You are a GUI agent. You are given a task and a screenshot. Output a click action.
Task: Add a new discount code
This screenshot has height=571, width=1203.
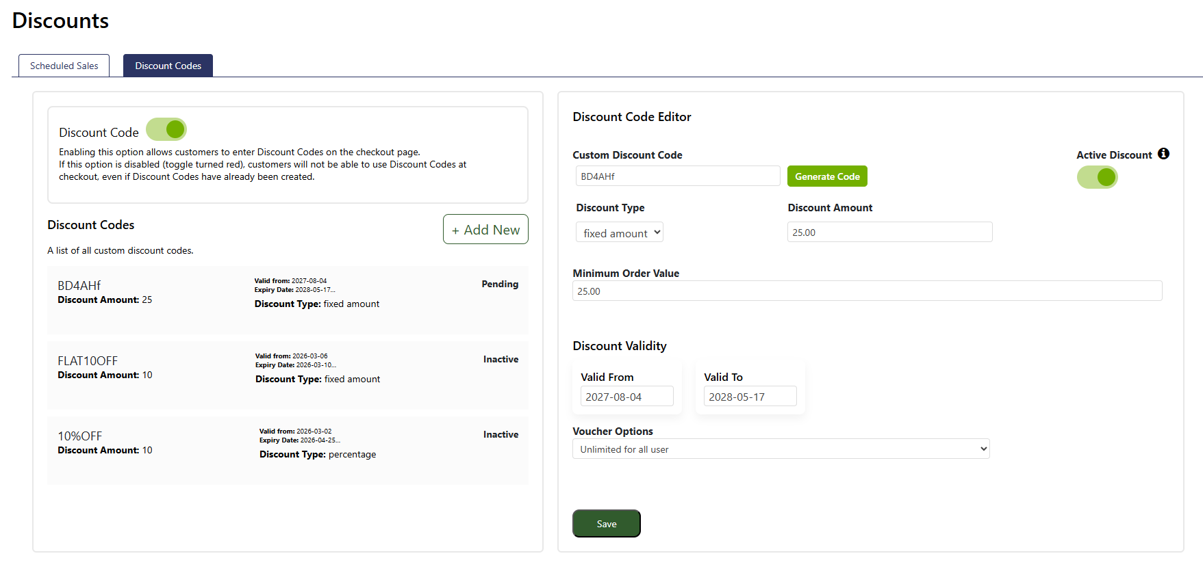[485, 229]
